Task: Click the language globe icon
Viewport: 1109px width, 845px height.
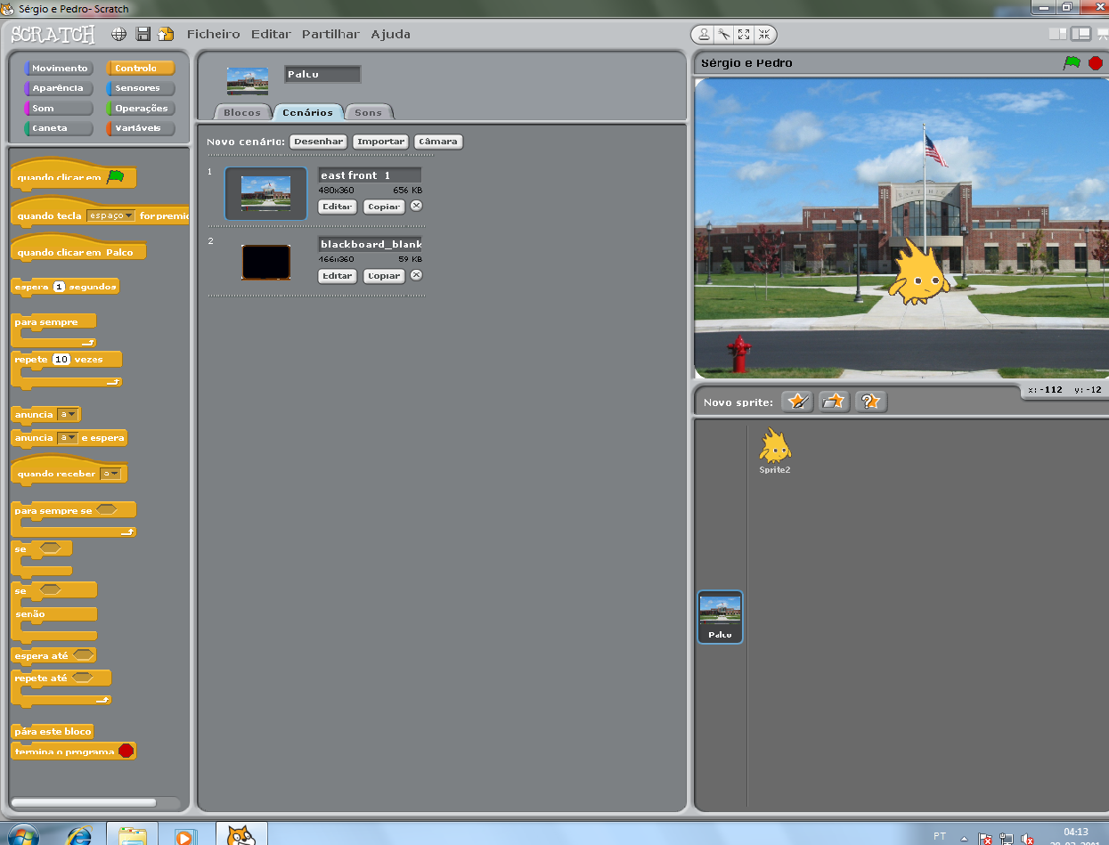Action: click(118, 34)
